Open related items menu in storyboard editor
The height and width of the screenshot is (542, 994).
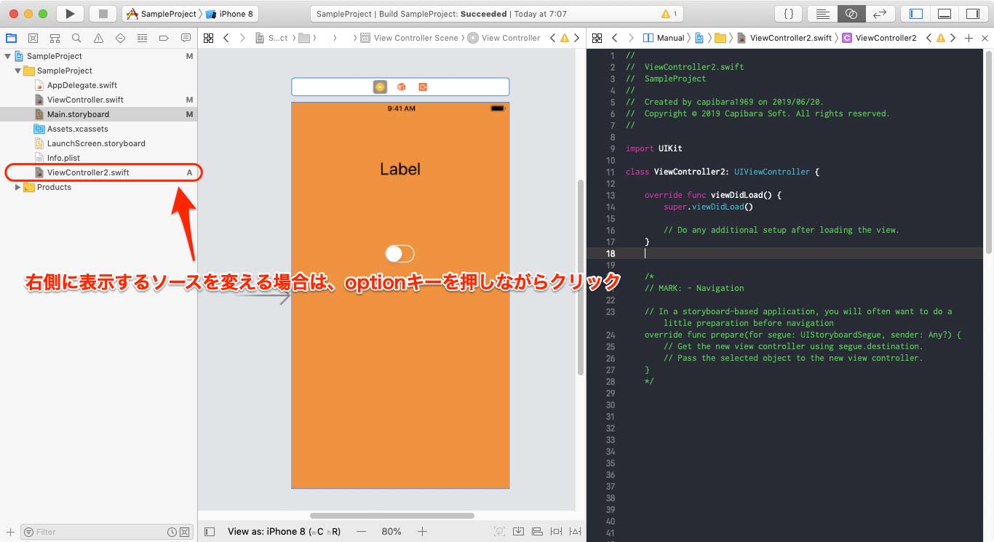click(x=209, y=38)
